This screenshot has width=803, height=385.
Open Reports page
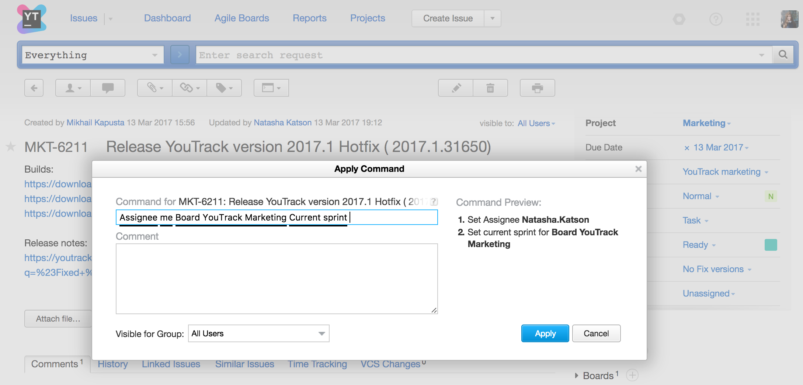(x=310, y=18)
